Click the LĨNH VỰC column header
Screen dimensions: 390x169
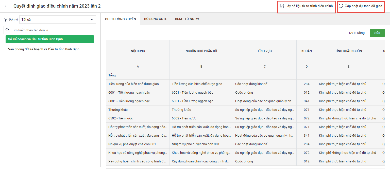pyautogui.click(x=264, y=51)
